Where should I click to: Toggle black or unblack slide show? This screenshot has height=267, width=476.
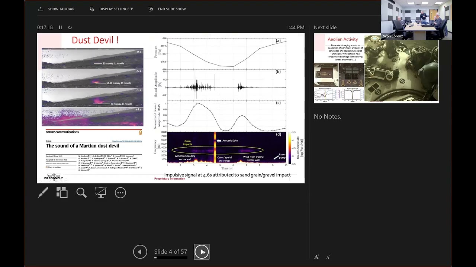tap(101, 192)
